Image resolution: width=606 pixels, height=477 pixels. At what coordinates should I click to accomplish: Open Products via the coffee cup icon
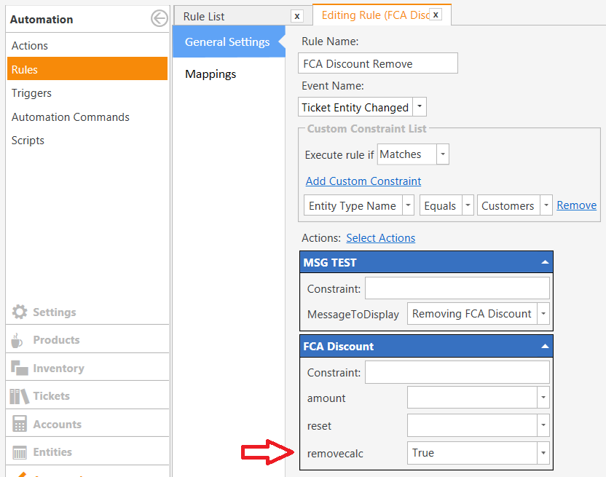[17, 340]
